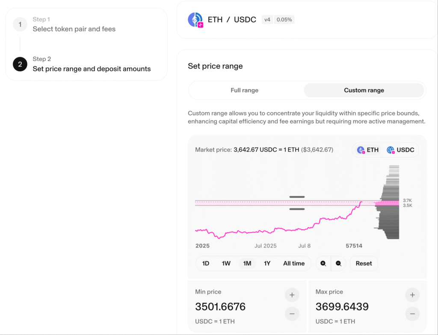Select ETH as the chart base token
This screenshot has width=438, height=335.
point(367,150)
